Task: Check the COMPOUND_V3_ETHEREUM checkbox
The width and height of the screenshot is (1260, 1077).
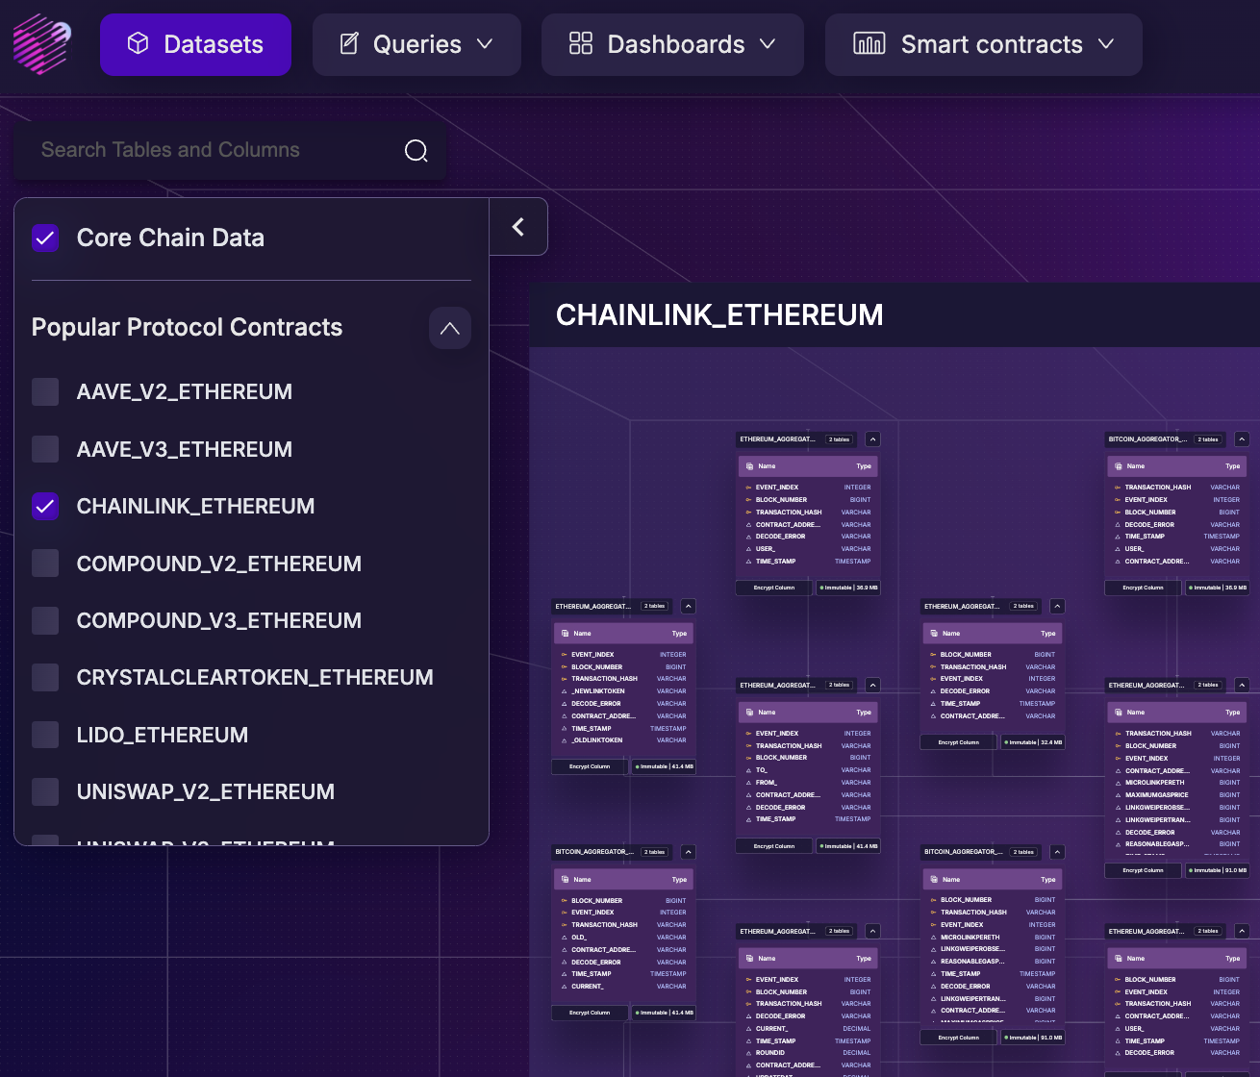Action: (45, 620)
